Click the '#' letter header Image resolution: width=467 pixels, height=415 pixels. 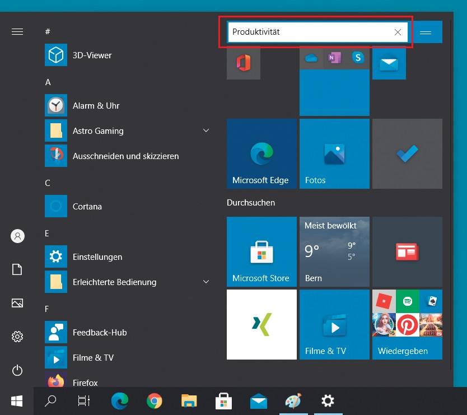(x=48, y=31)
